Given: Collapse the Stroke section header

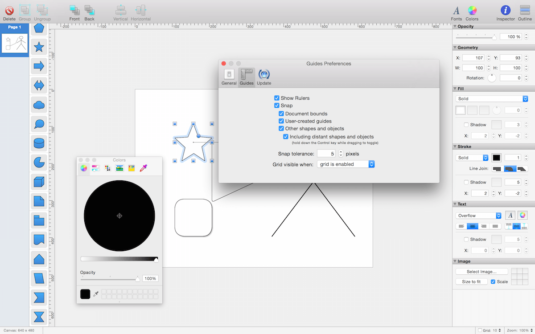Looking at the screenshot, I should tap(455, 147).
